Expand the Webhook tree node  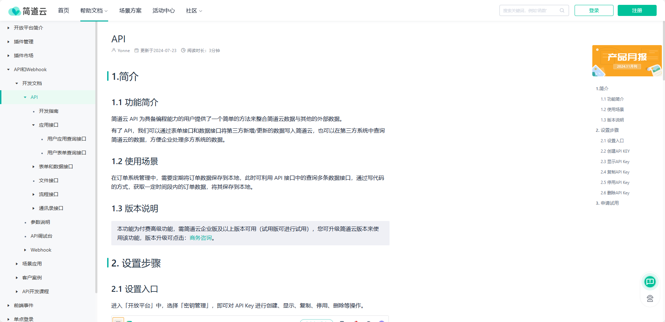pos(25,250)
